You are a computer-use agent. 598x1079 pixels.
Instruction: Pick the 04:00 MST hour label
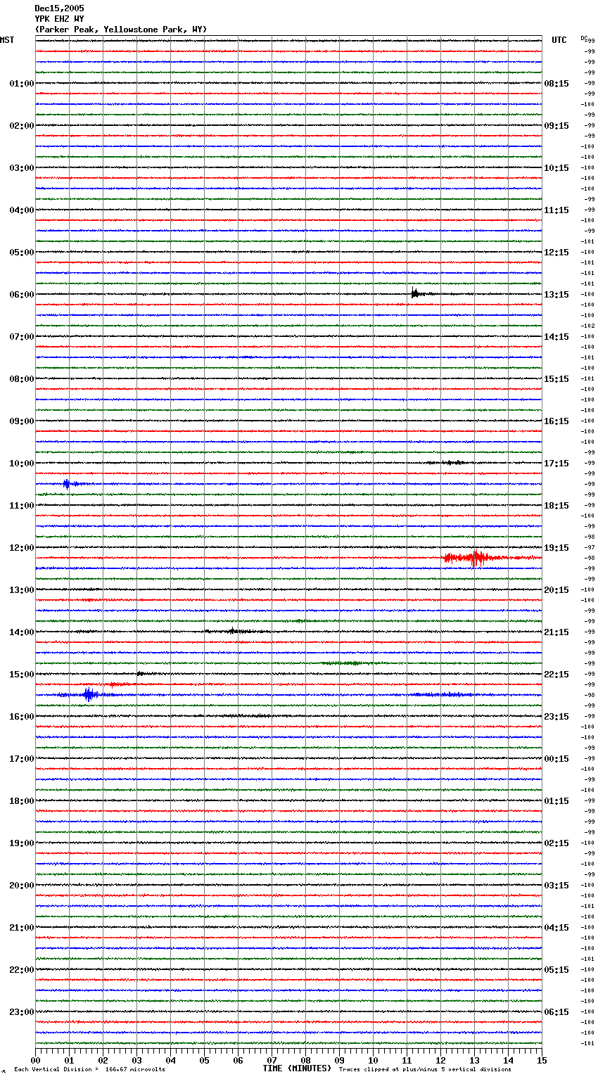point(22,210)
